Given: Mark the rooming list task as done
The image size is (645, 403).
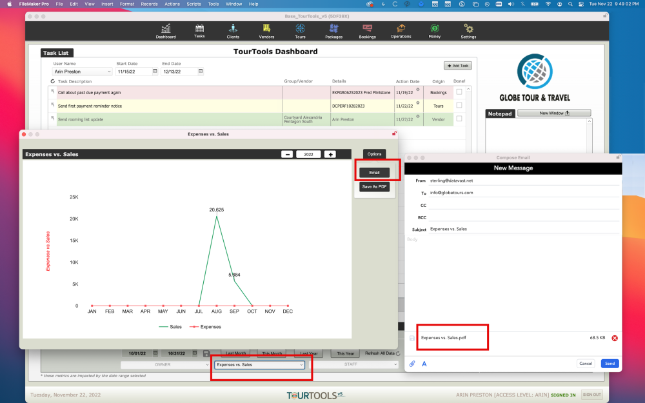Looking at the screenshot, I should coord(459,118).
